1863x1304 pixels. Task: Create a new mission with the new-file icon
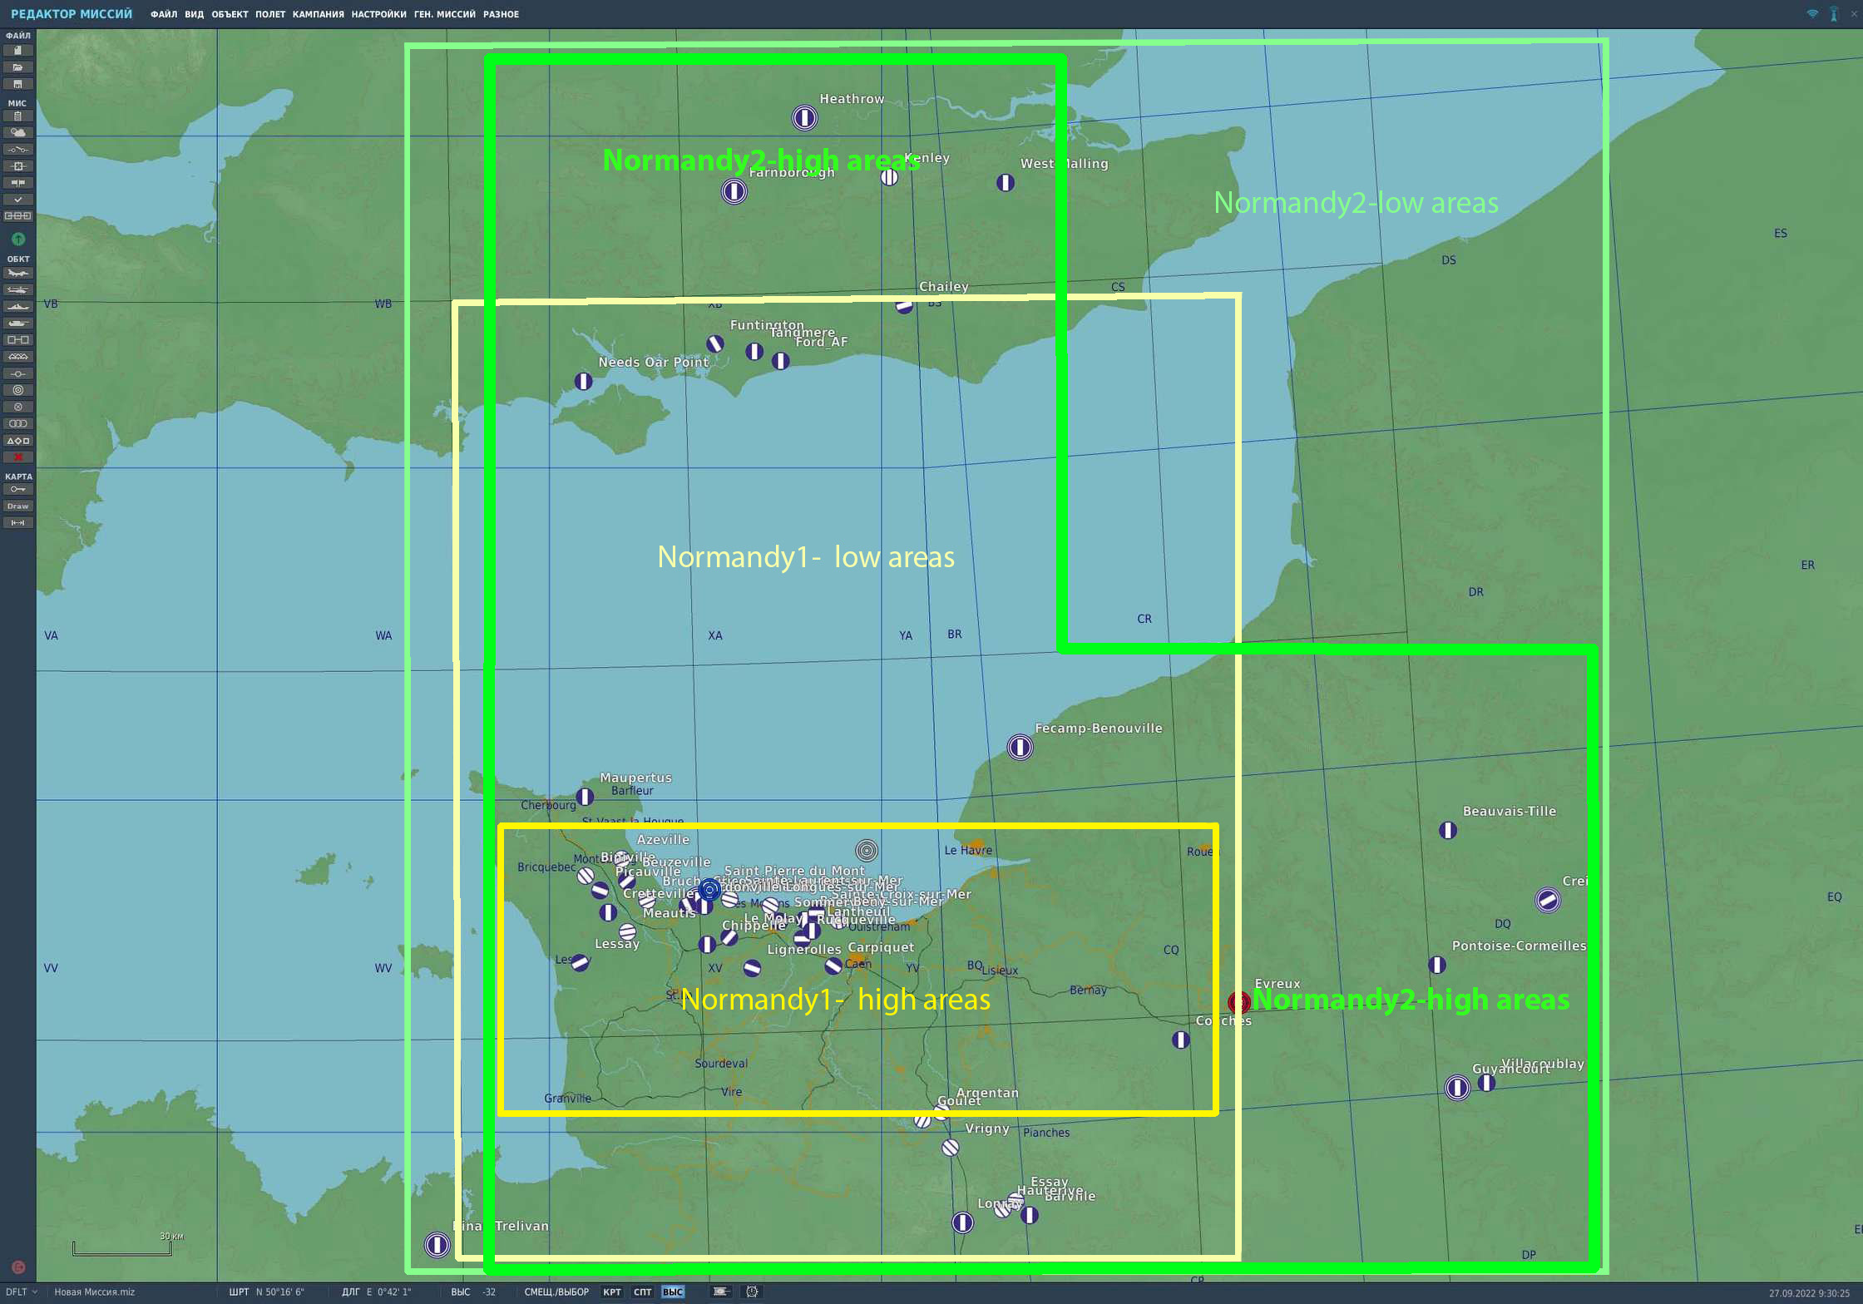click(17, 50)
